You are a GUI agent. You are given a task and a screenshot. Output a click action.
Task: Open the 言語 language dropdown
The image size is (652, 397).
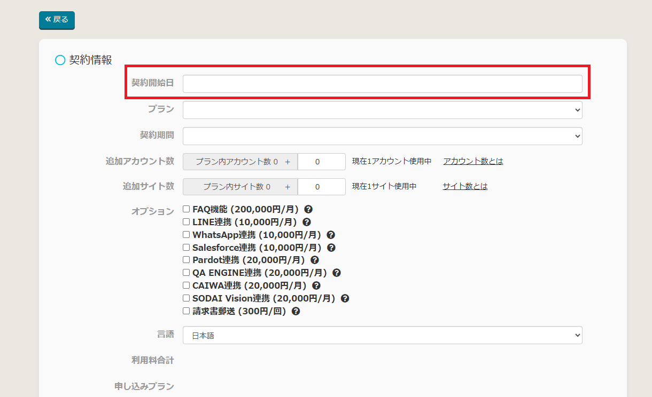coord(382,335)
